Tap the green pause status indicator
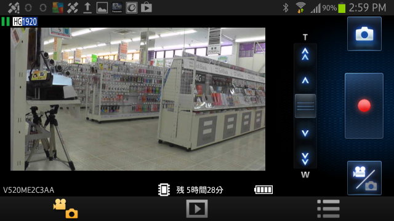This screenshot has width=394, height=221. tap(6, 21)
